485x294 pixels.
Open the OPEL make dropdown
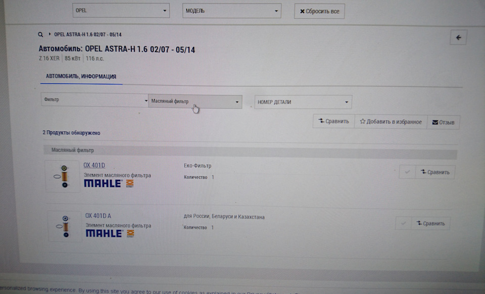(121, 11)
